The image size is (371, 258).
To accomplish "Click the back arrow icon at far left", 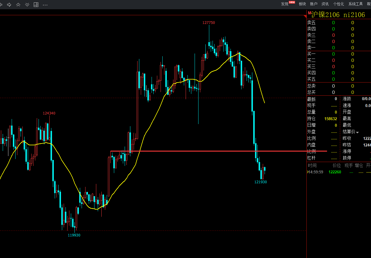I will pyautogui.click(x=1, y=4).
